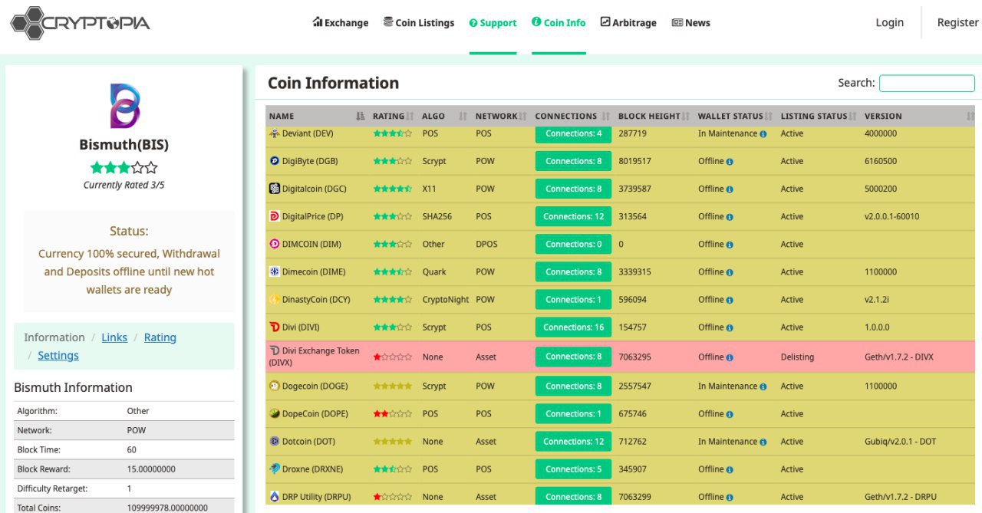The image size is (982, 513).
Task: Sort table by Rating column
Action: click(394, 116)
